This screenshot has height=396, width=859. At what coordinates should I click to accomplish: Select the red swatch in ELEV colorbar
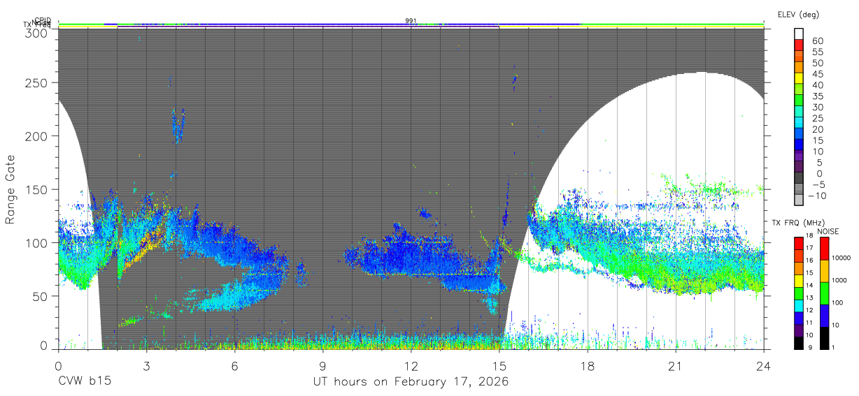tap(800, 45)
